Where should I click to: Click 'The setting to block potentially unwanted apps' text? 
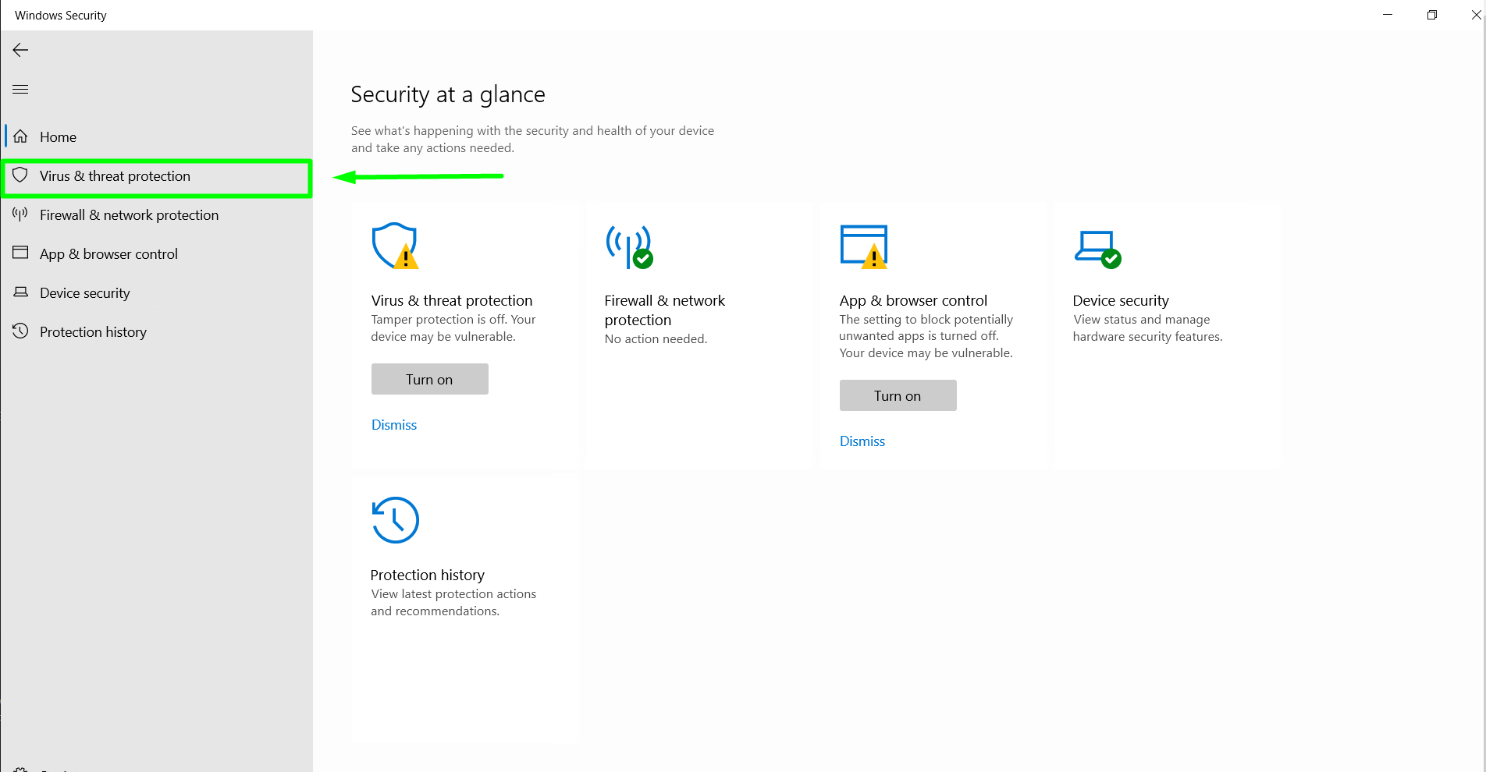coord(926,336)
